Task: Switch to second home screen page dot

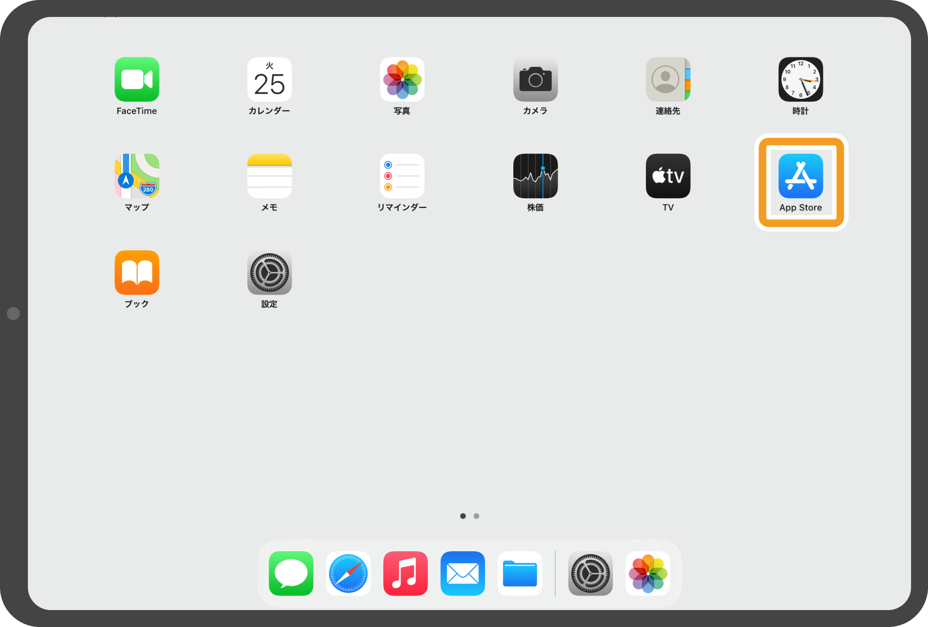Action: [476, 516]
